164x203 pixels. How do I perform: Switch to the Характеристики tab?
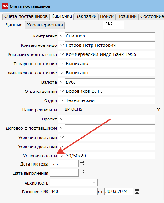tap(45, 25)
